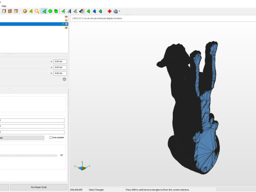Select the highlighted blue row in tree

34,24
